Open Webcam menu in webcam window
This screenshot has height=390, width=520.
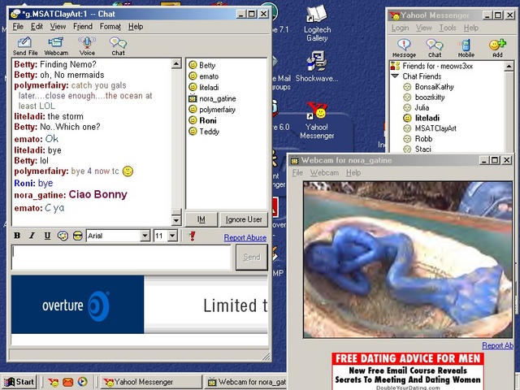pyautogui.click(x=324, y=173)
